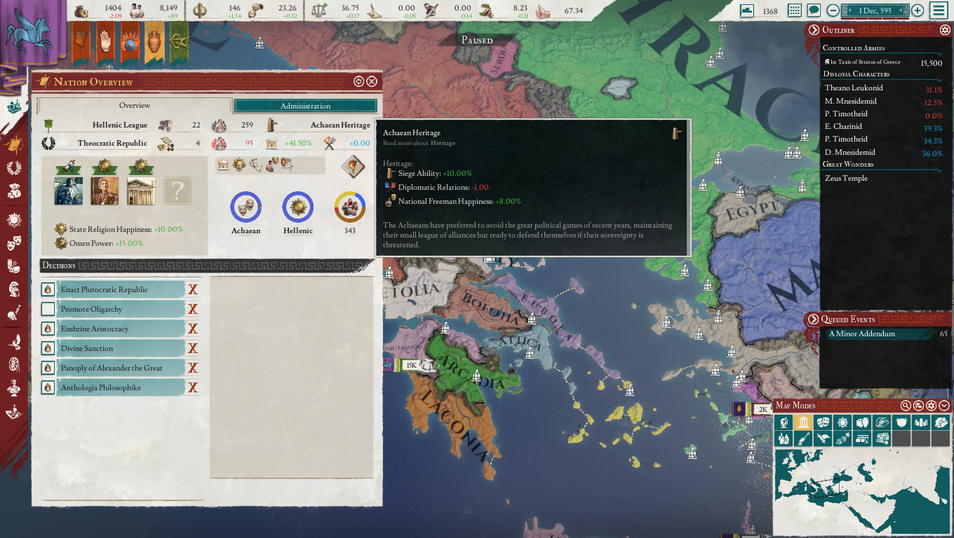Open the chat bubble icon in top bar
The image size is (954, 538).
click(814, 11)
